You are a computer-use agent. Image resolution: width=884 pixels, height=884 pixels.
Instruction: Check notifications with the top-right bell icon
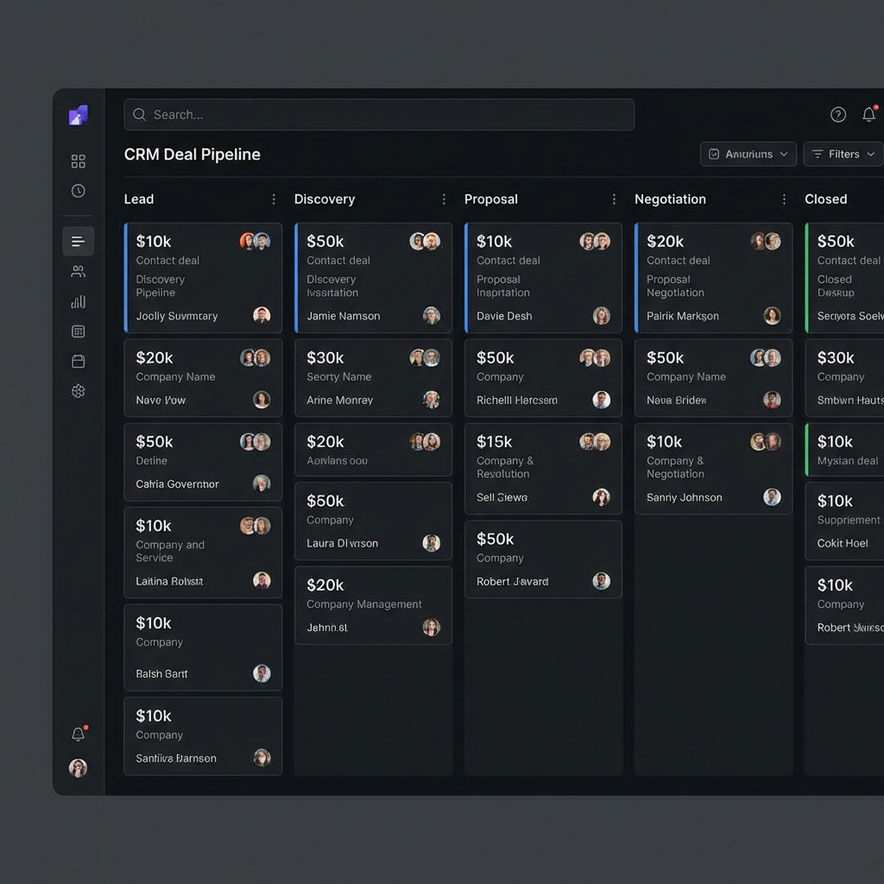869,114
